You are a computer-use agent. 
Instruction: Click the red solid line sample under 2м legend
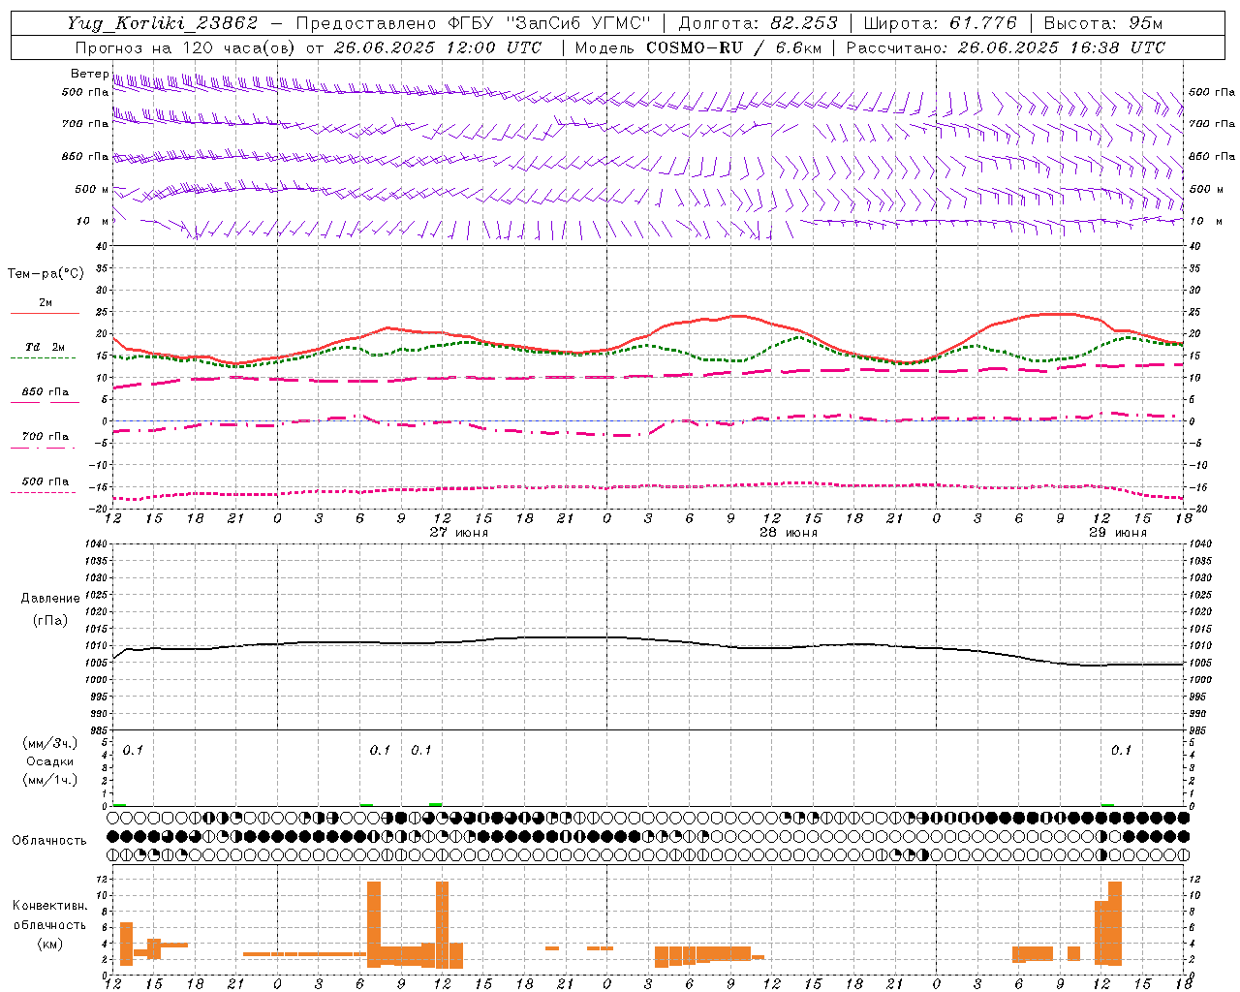pos(45,314)
